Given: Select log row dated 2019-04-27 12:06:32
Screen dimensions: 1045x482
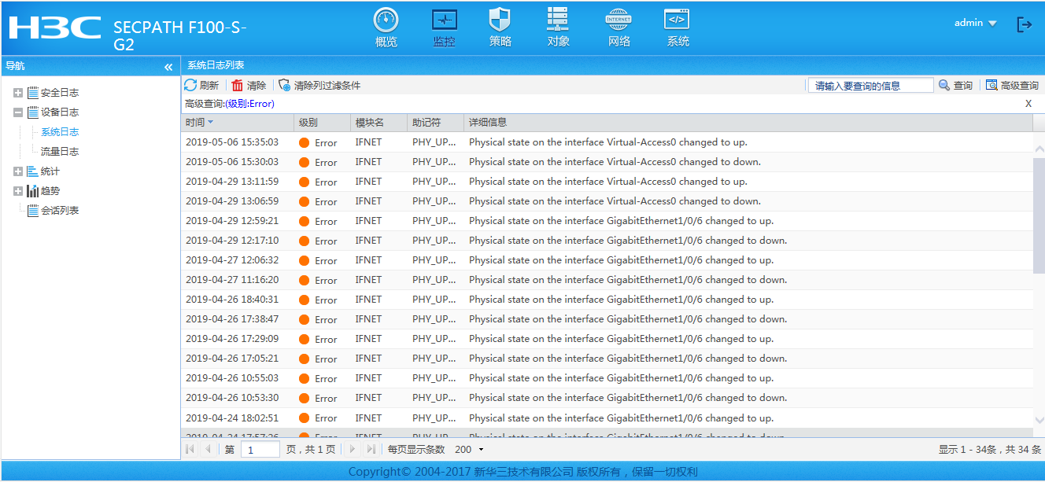Looking at the screenshot, I should [x=607, y=260].
